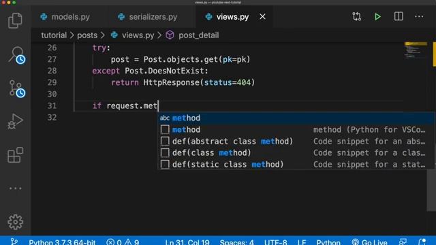This screenshot has height=245, width=436.
Task: Click line number 32 in the gutter
Action: 52,117
